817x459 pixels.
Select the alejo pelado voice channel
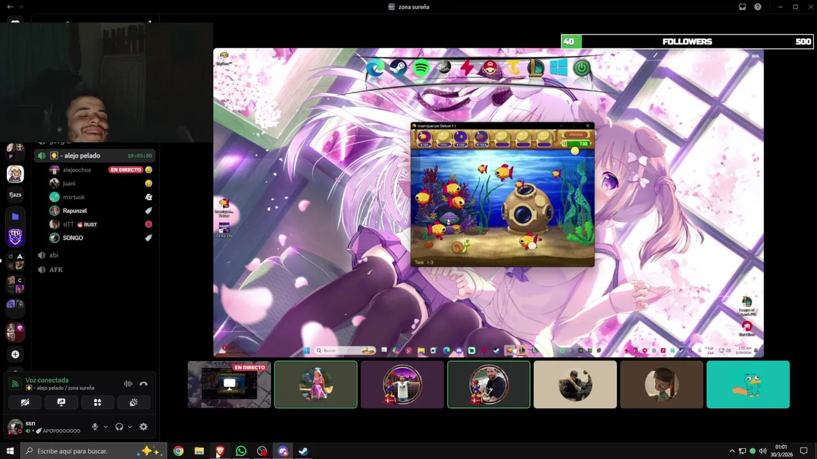click(96, 156)
